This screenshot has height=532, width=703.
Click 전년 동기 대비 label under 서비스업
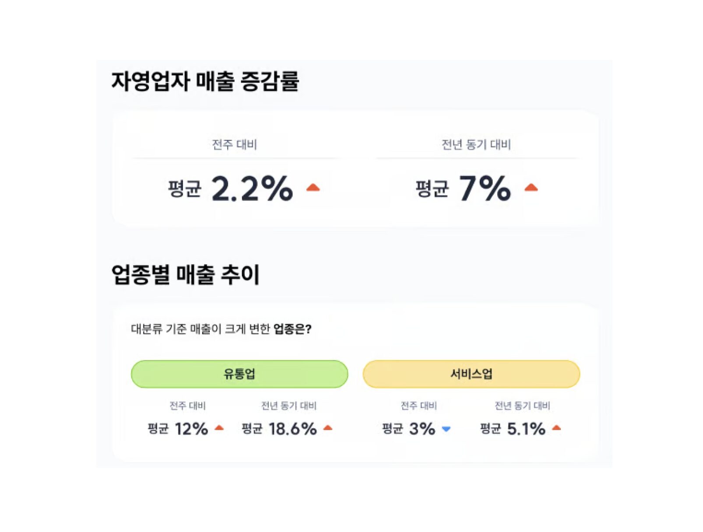pos(522,406)
